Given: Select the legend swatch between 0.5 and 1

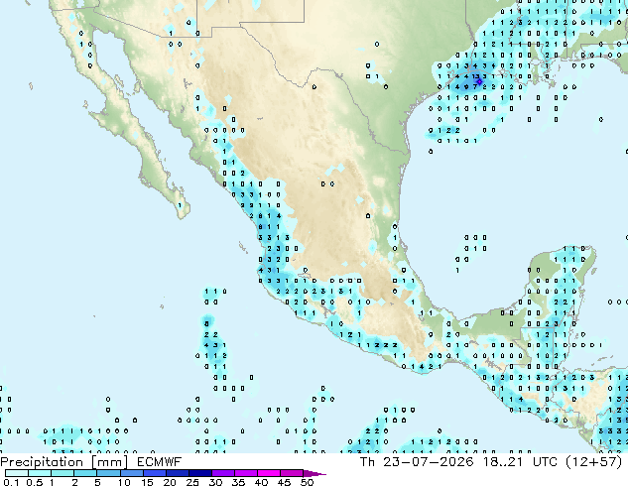Looking at the screenshot, I should click(40, 473).
